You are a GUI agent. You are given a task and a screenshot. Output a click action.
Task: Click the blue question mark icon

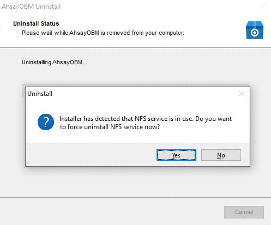click(x=46, y=123)
